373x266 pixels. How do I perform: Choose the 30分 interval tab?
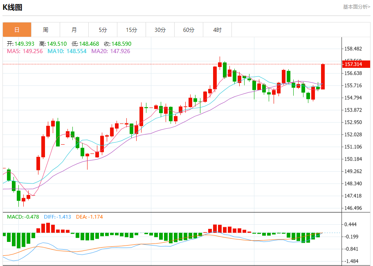tap(160, 30)
